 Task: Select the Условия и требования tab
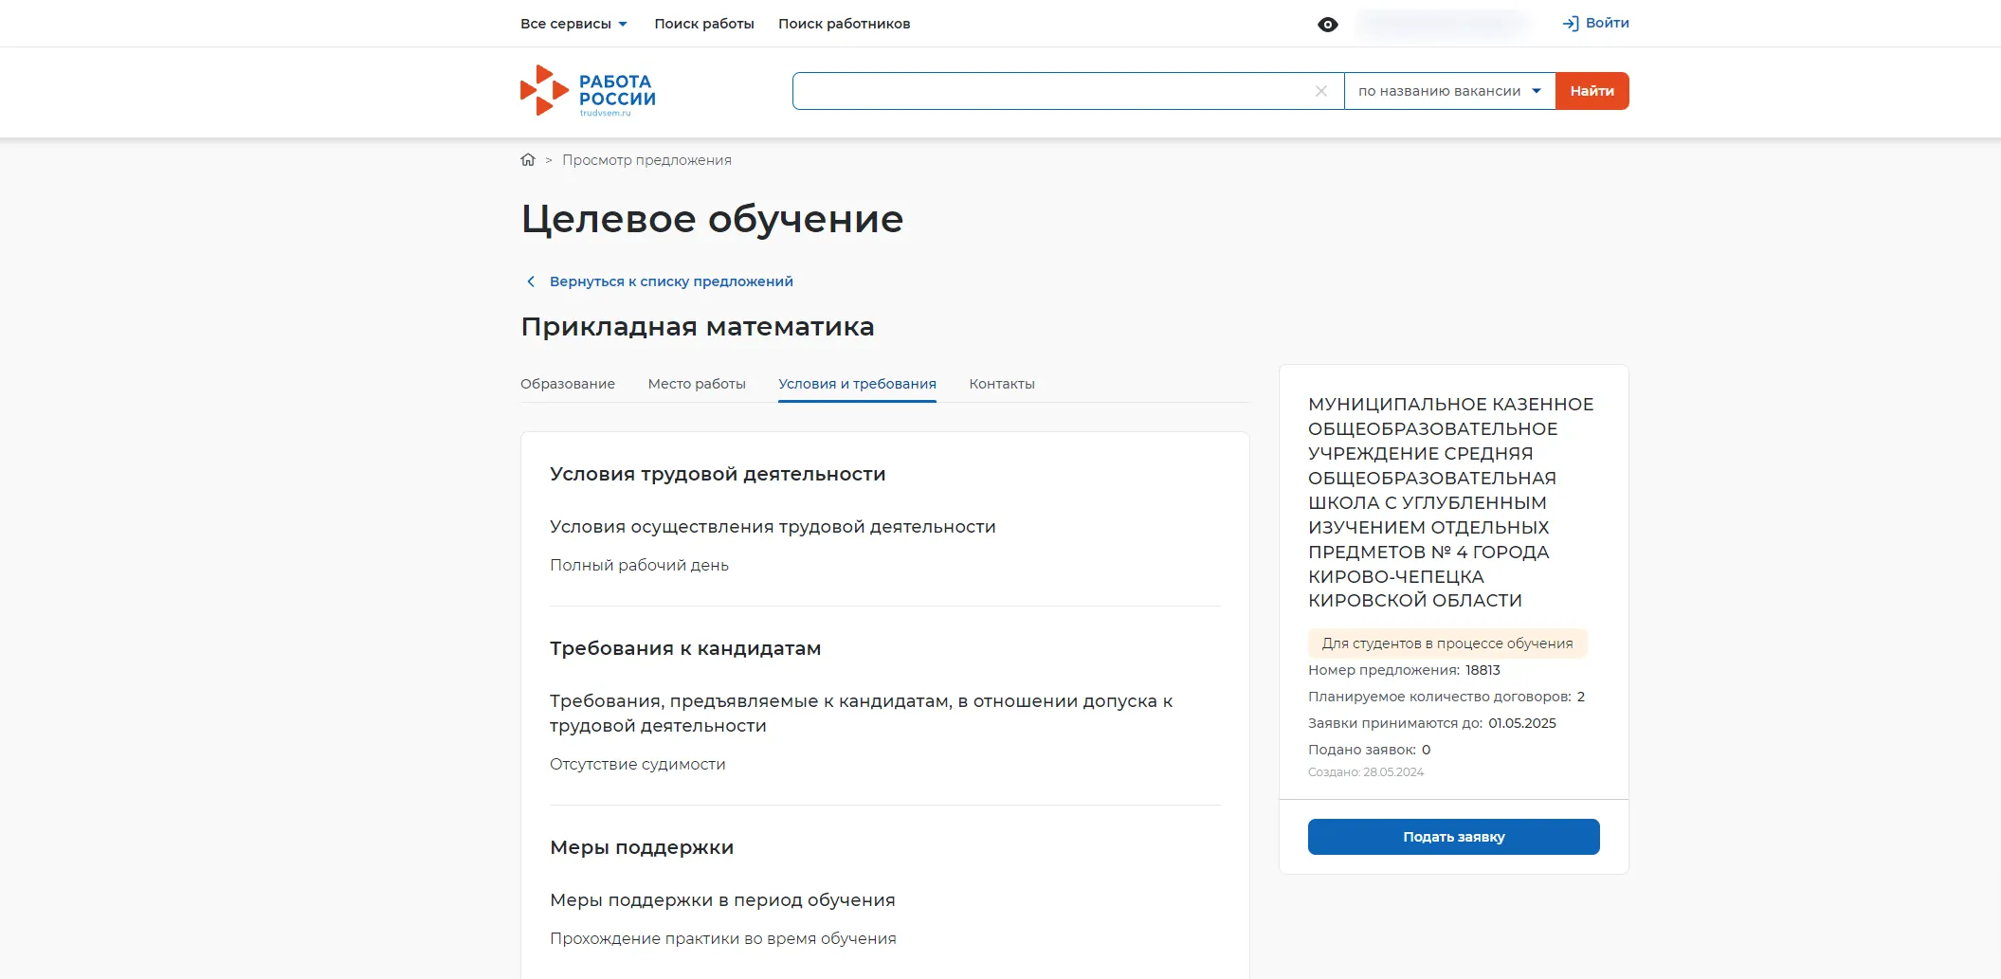coord(857,384)
